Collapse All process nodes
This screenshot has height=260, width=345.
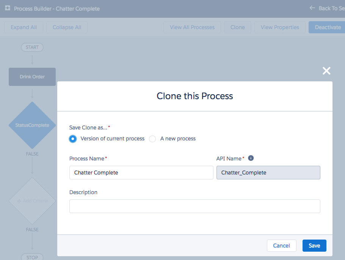(67, 27)
